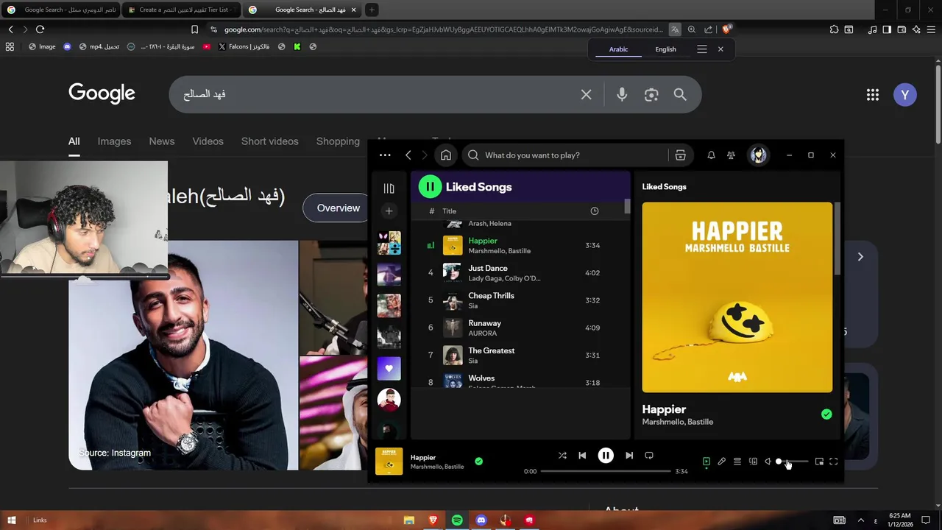The image size is (942, 530).
Task: Skip to previous track in Spotify
Action: click(x=582, y=456)
